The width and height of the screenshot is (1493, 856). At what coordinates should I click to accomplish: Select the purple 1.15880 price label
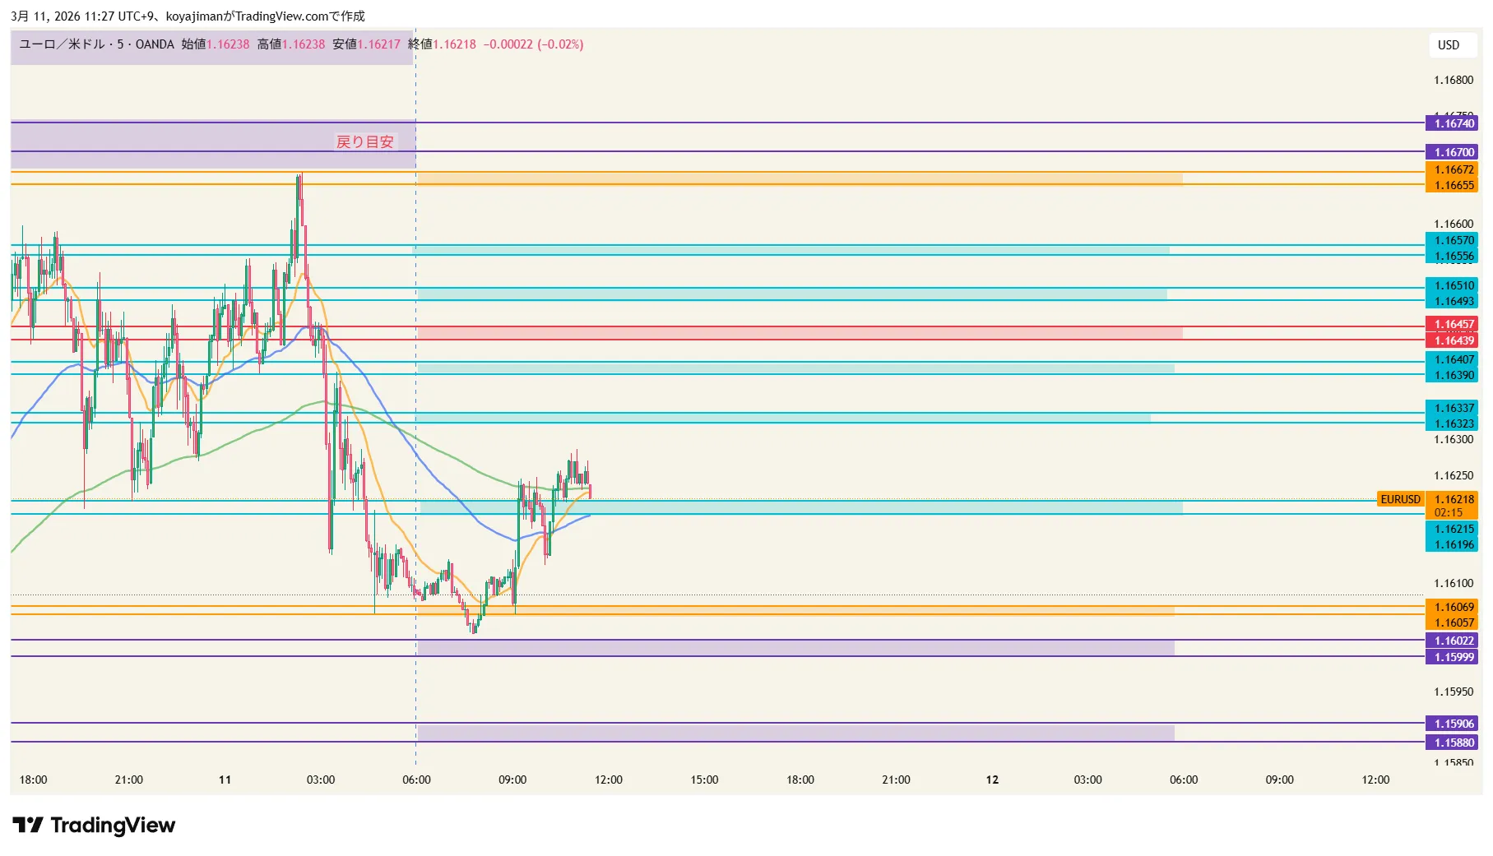click(x=1451, y=743)
